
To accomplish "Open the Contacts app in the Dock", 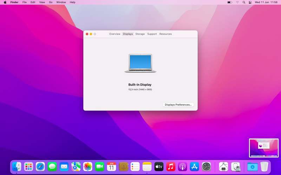I will (123, 167).
